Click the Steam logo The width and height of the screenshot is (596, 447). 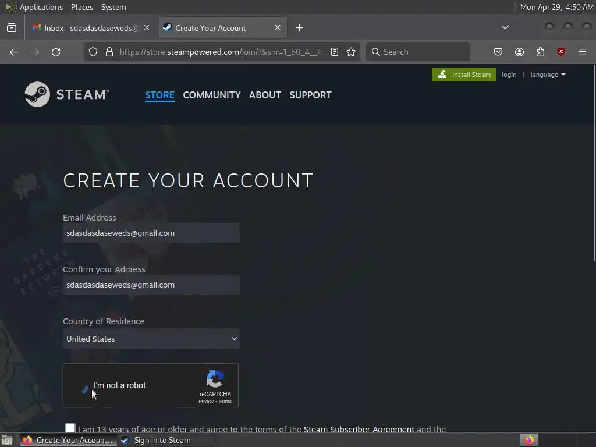click(x=66, y=94)
